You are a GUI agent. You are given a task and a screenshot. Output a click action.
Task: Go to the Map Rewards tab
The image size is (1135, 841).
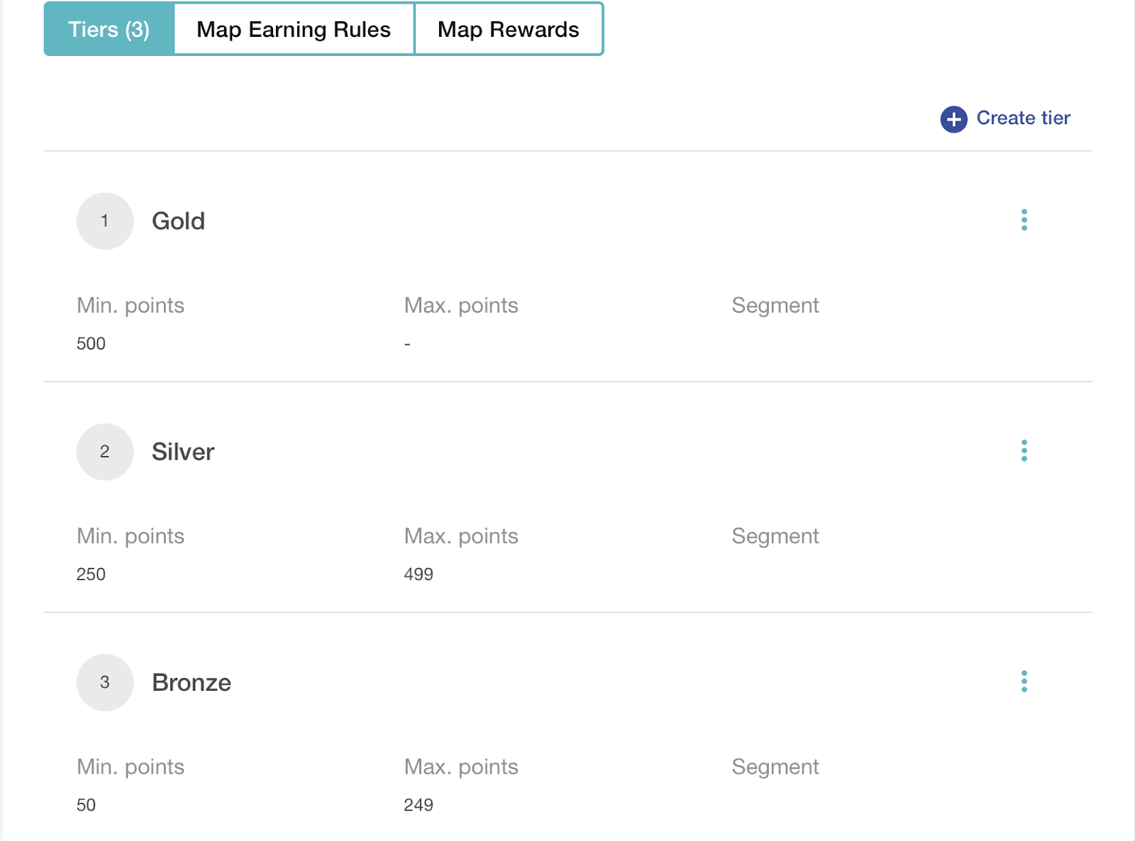[x=508, y=29]
